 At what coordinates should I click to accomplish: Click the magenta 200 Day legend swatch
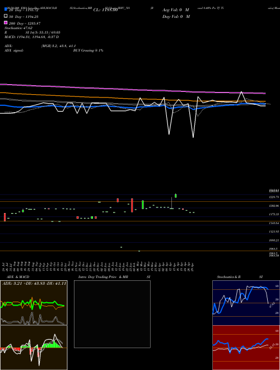point(6,22)
